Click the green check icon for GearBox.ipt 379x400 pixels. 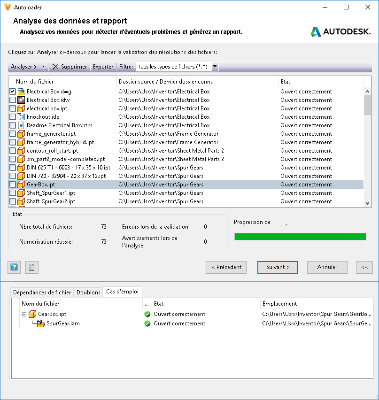click(147, 314)
